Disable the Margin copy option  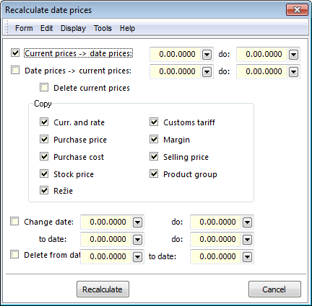pos(154,140)
